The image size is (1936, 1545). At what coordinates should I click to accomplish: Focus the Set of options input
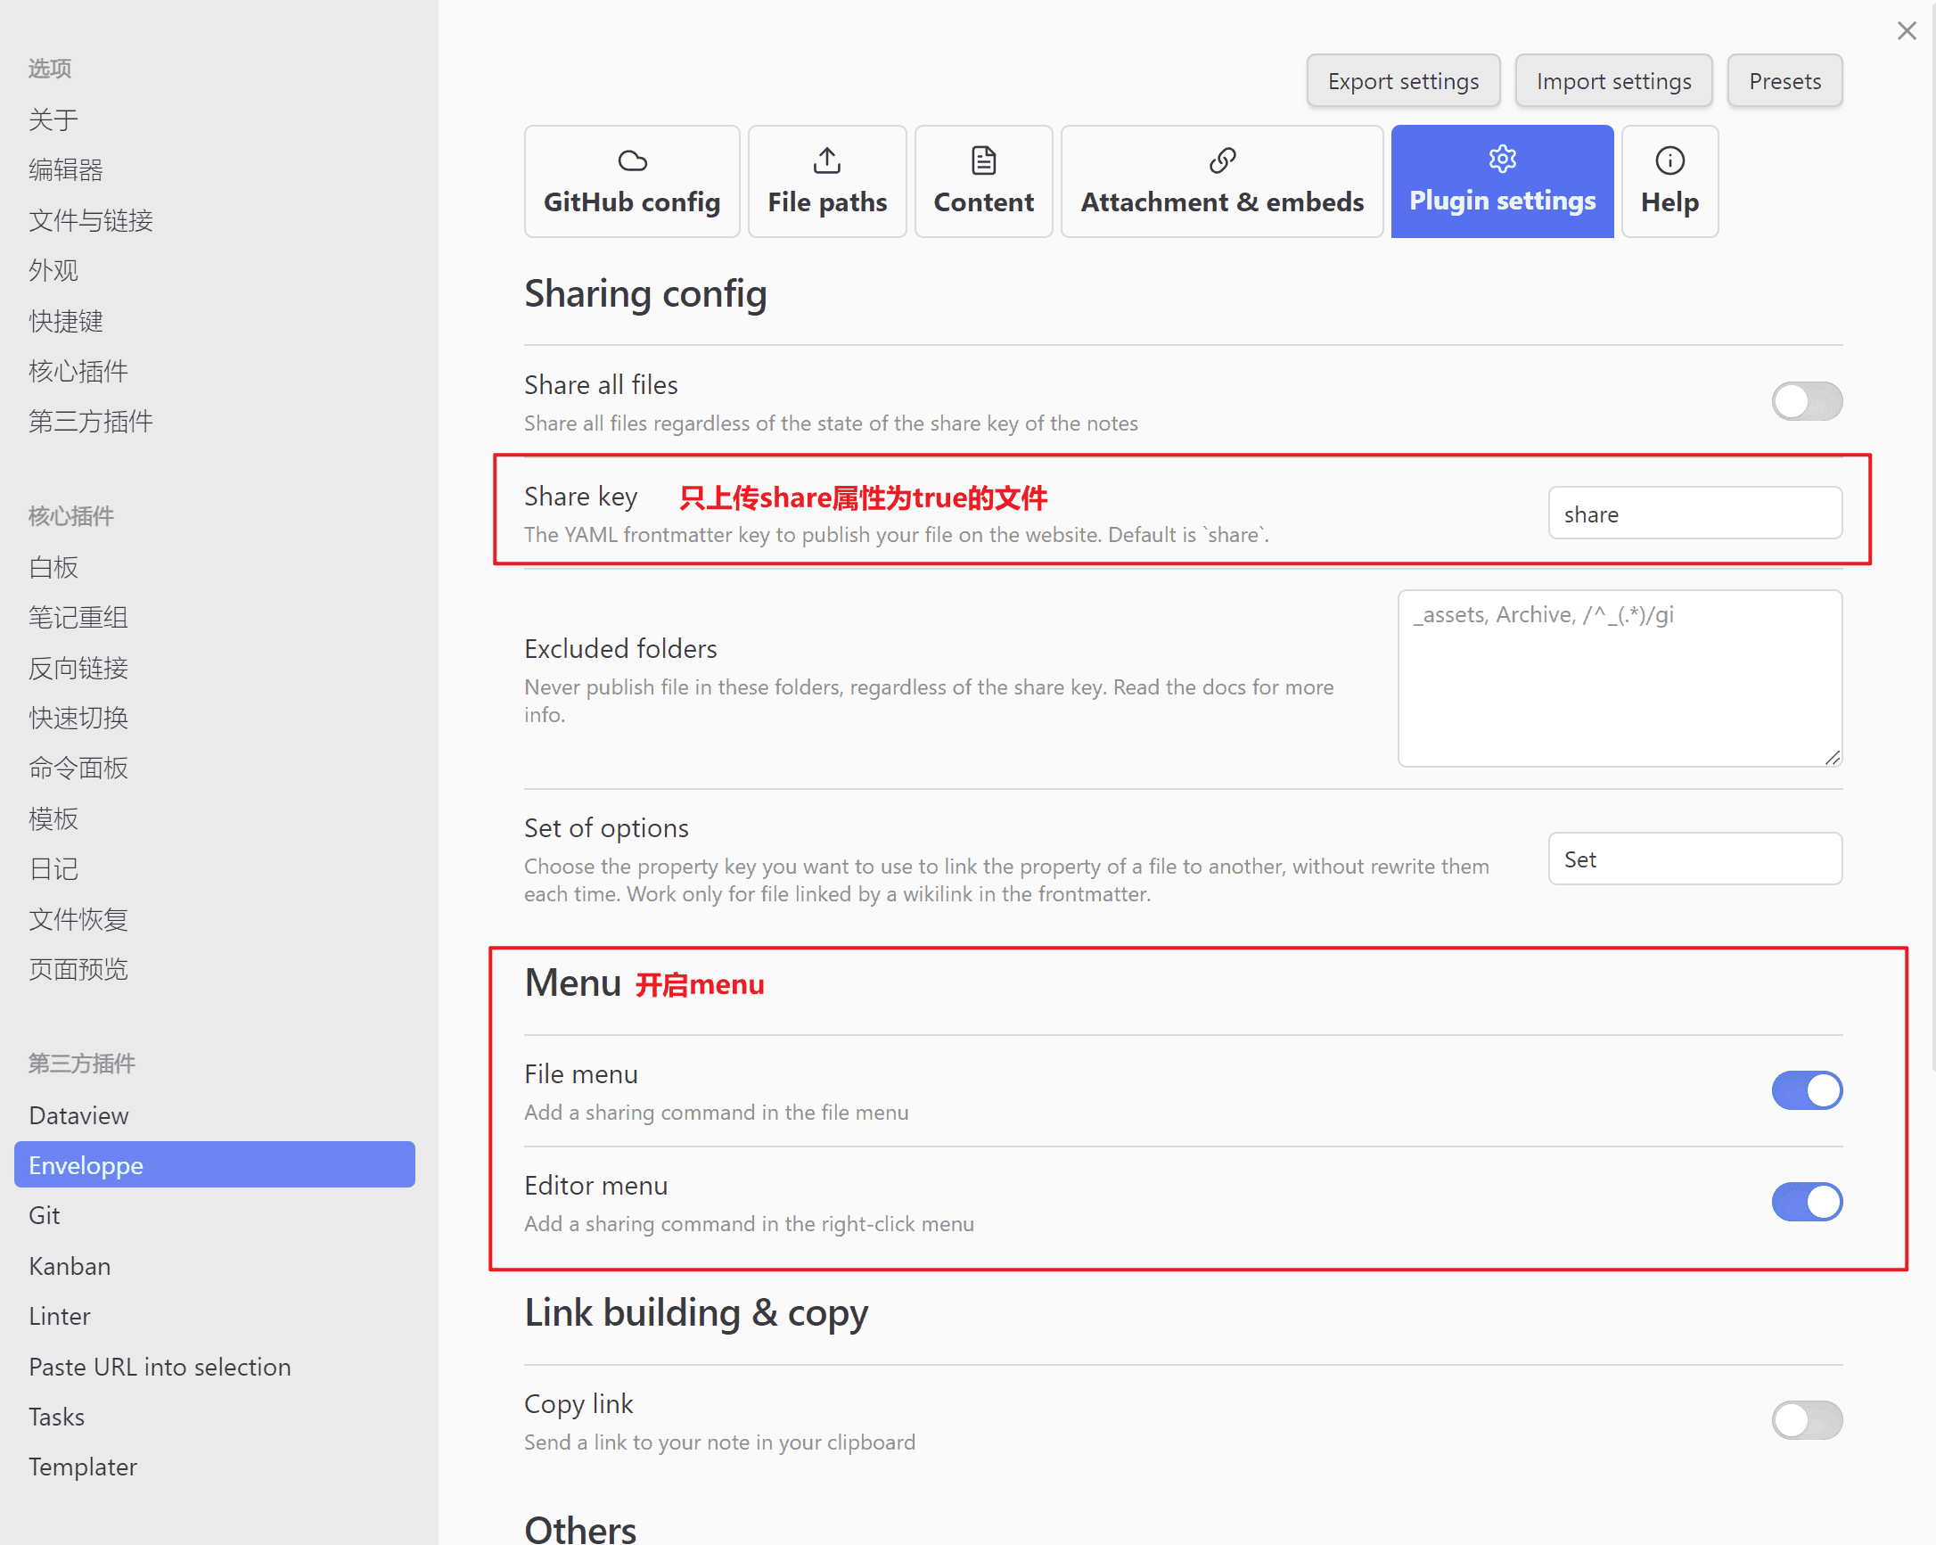[x=1694, y=859]
